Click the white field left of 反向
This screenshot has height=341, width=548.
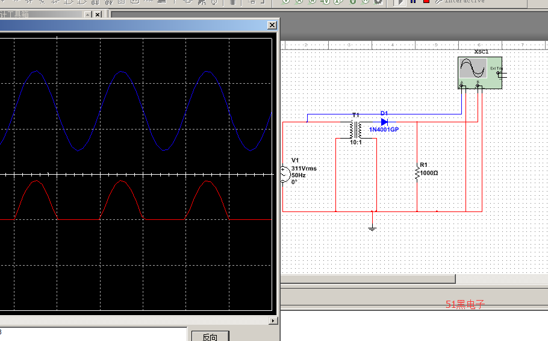click(93, 334)
